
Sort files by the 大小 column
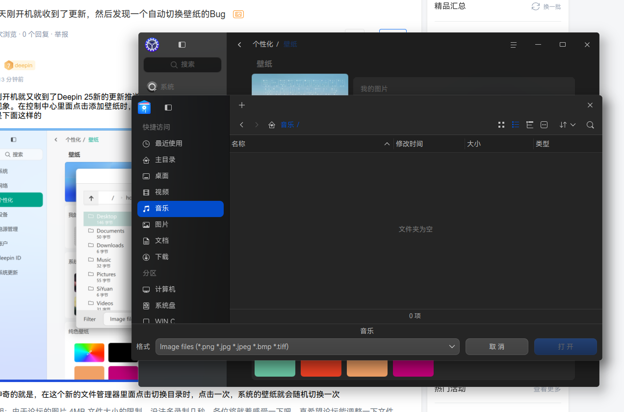499,144
